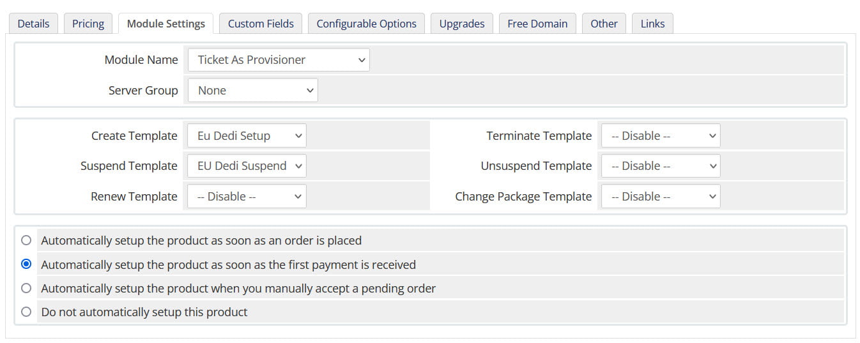This screenshot has height=343, width=860.
Task: Open the Terminate Template dropdown
Action: [x=661, y=136]
